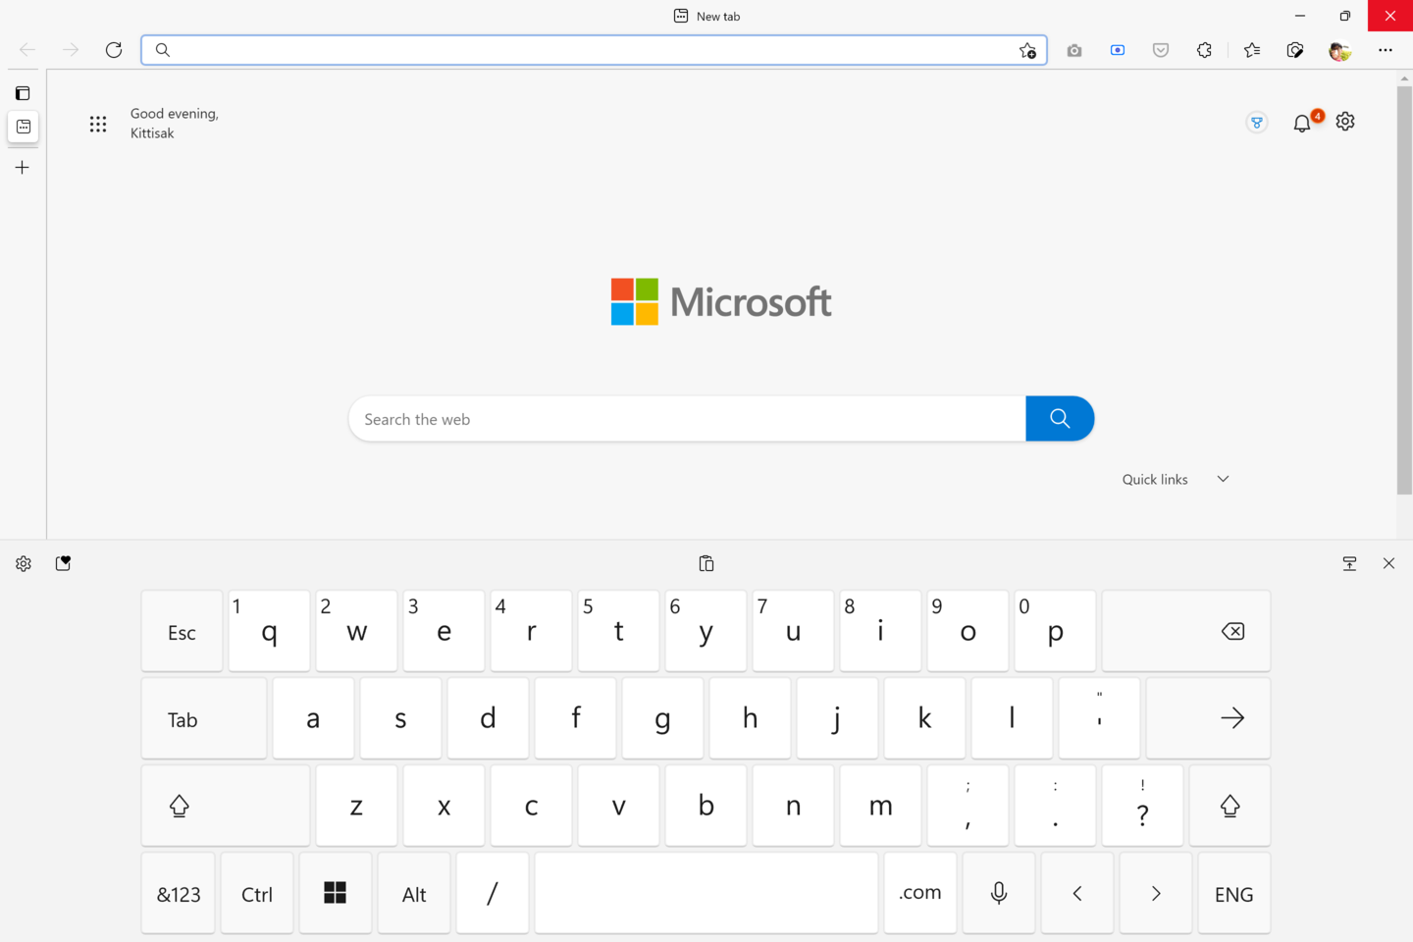This screenshot has height=942, width=1413.
Task: Expand the Quick links chevron
Action: click(x=1223, y=479)
